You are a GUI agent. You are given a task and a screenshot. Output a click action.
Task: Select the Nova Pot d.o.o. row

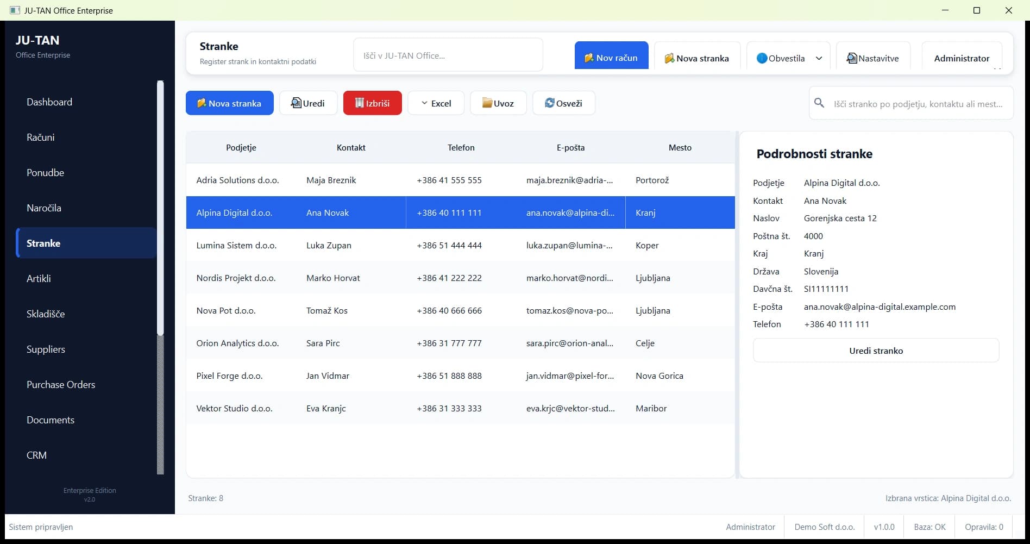point(461,310)
